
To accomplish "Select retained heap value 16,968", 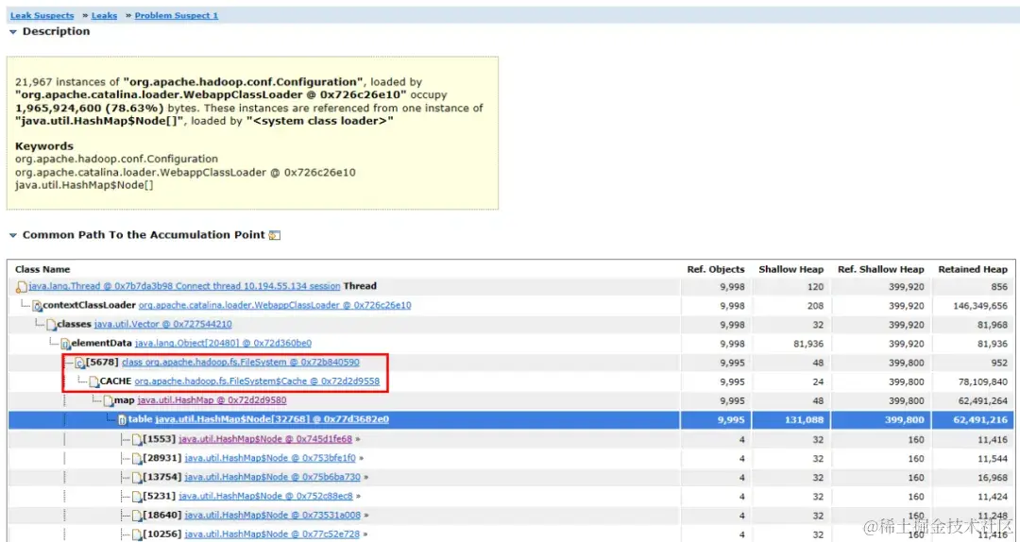I will (993, 478).
